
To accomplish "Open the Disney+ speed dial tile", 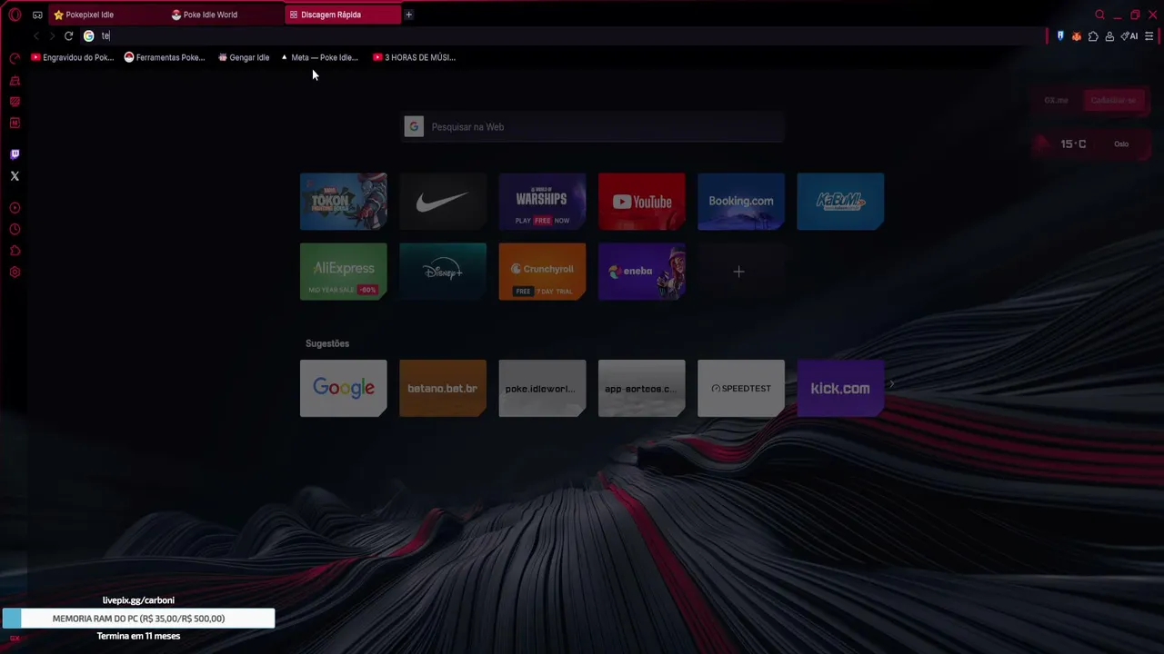I will click(x=443, y=271).
